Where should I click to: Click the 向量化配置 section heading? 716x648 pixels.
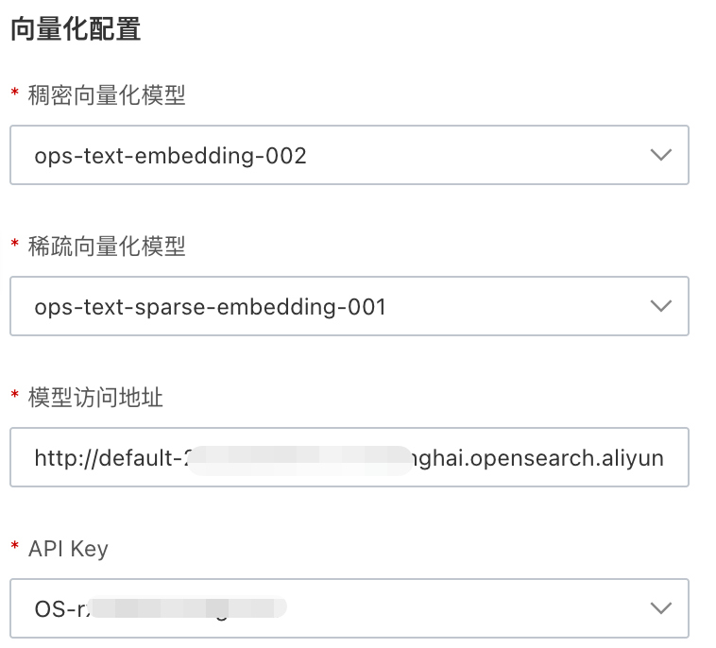point(76,28)
